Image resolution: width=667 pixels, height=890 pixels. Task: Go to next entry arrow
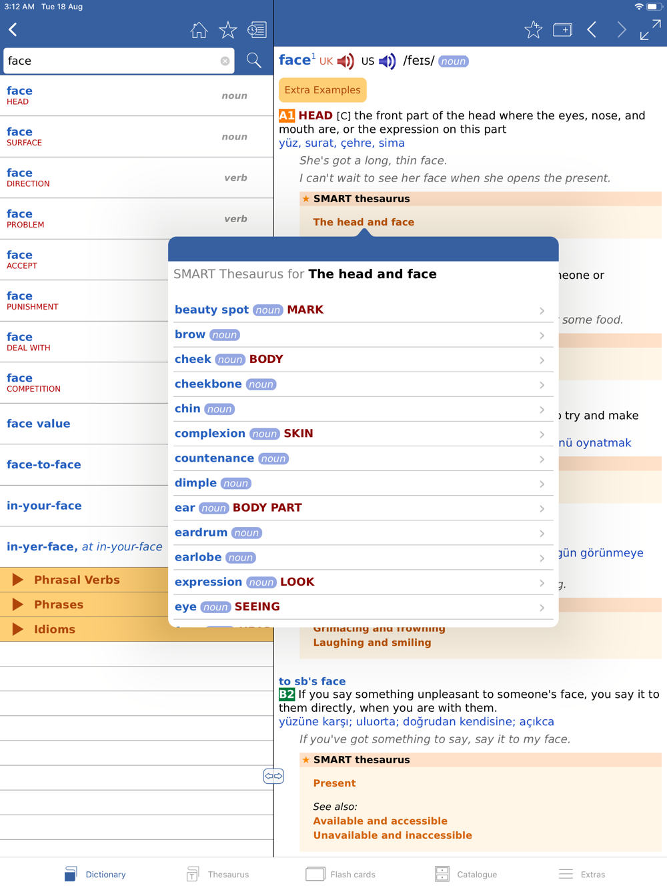pos(622,29)
